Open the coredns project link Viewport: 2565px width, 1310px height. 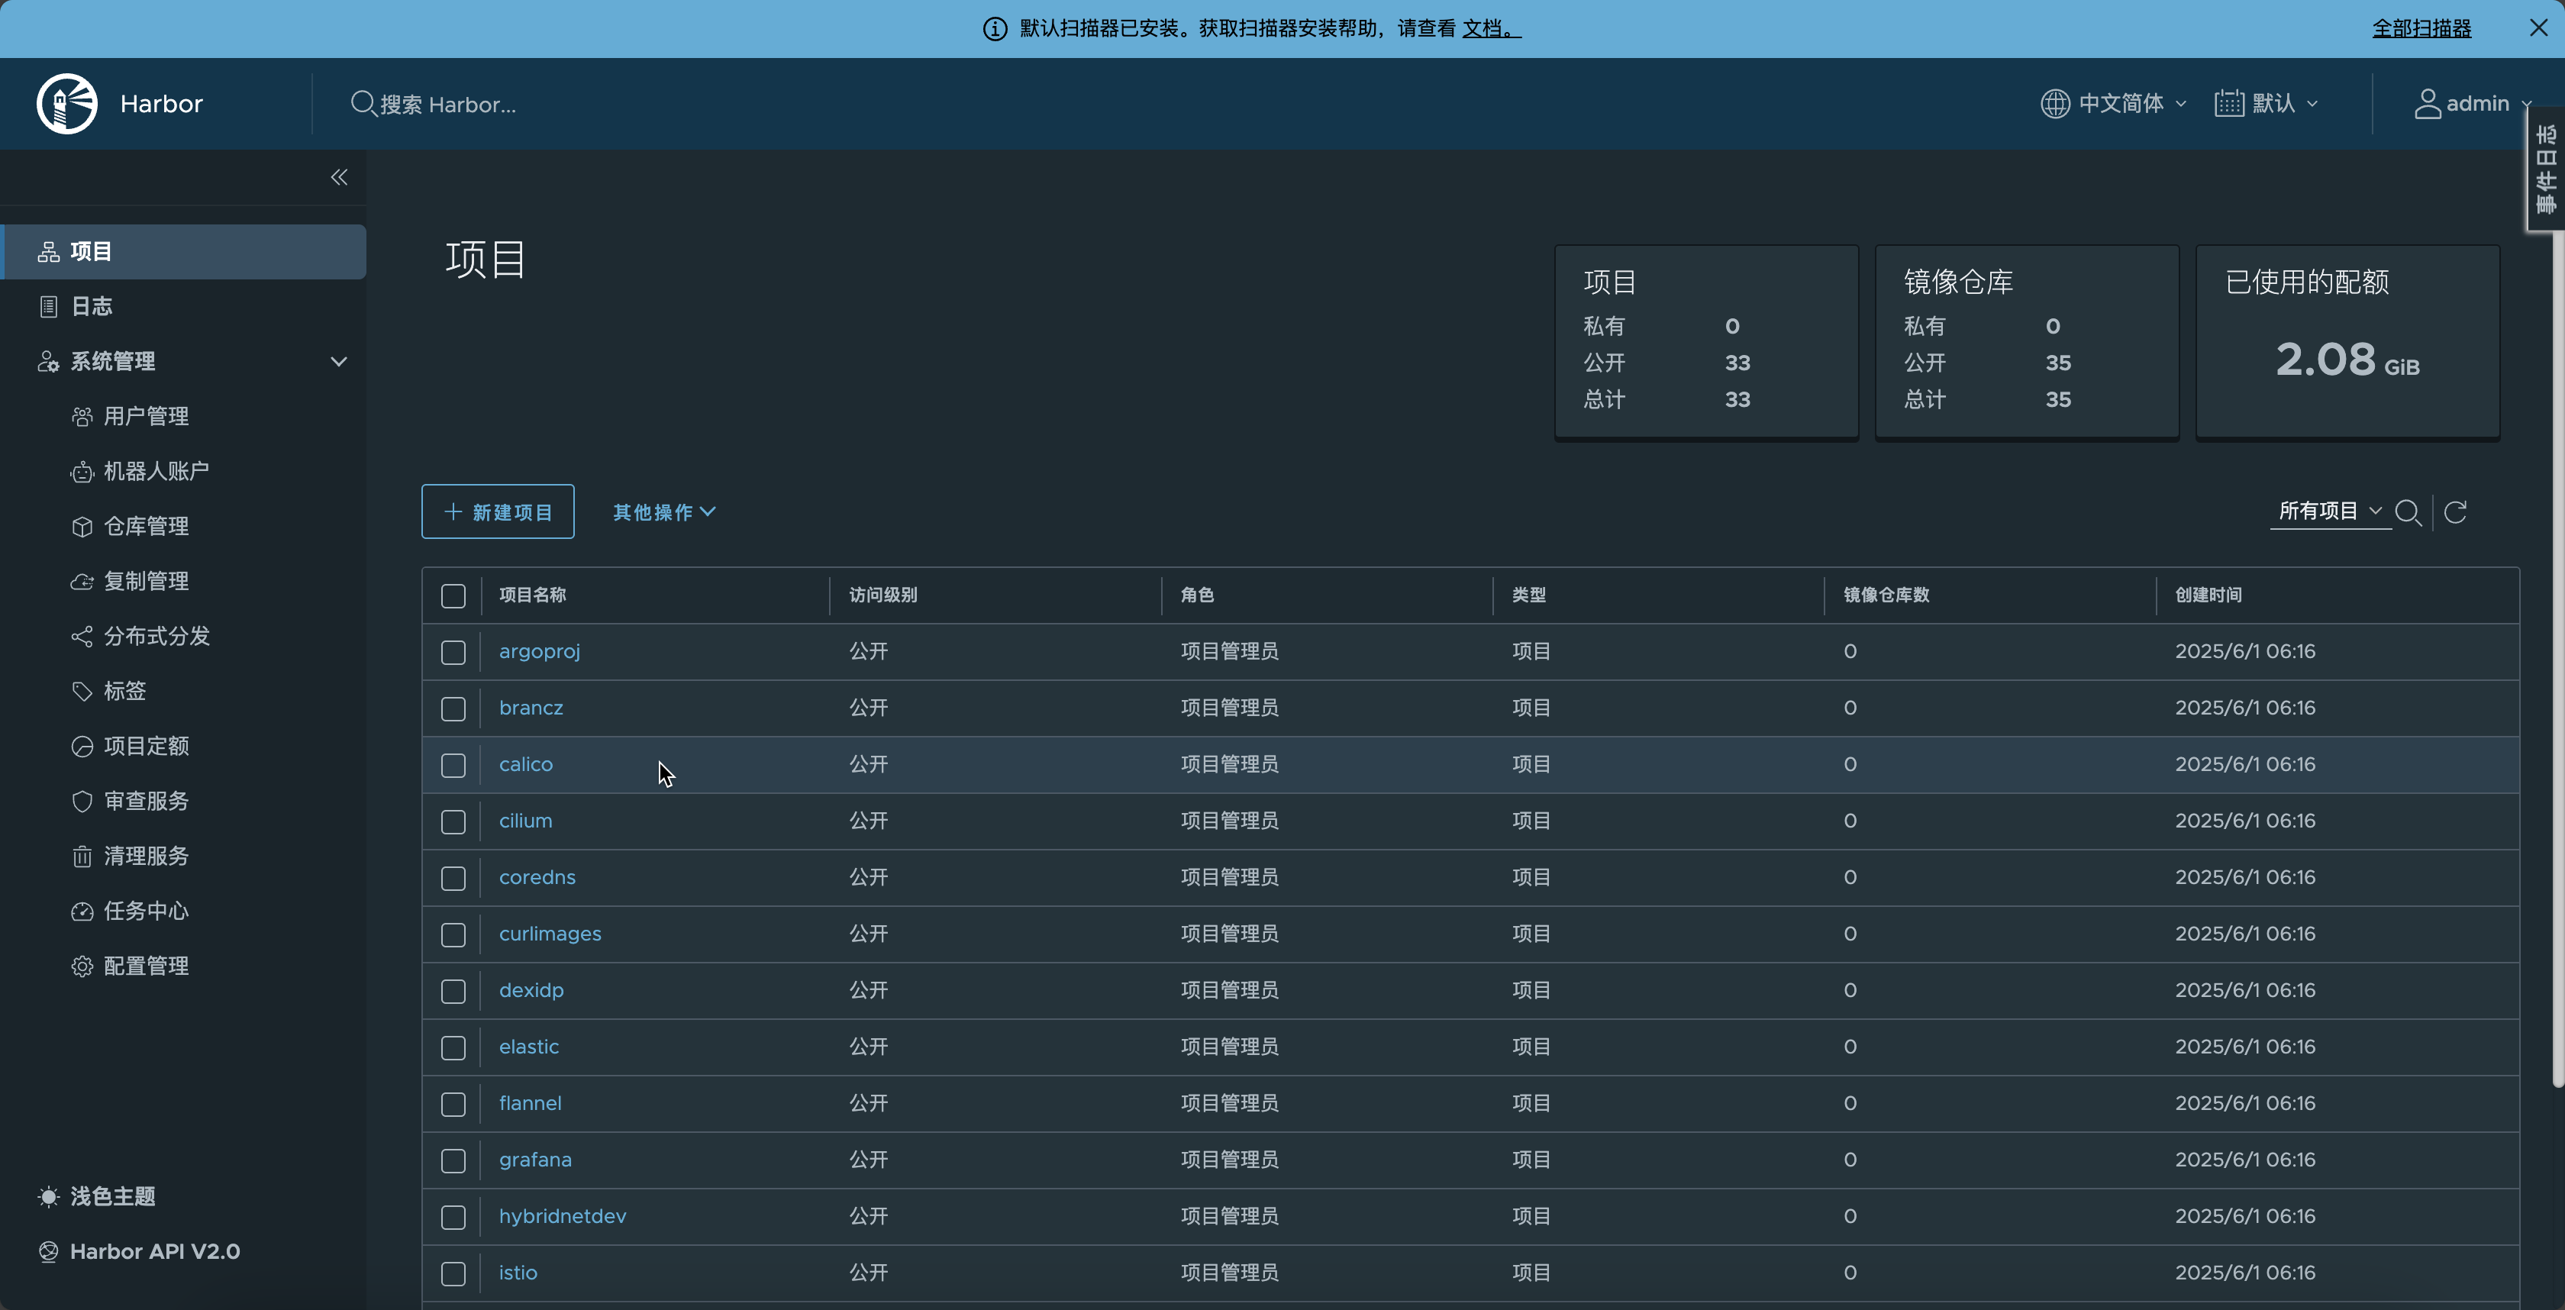pos(537,877)
